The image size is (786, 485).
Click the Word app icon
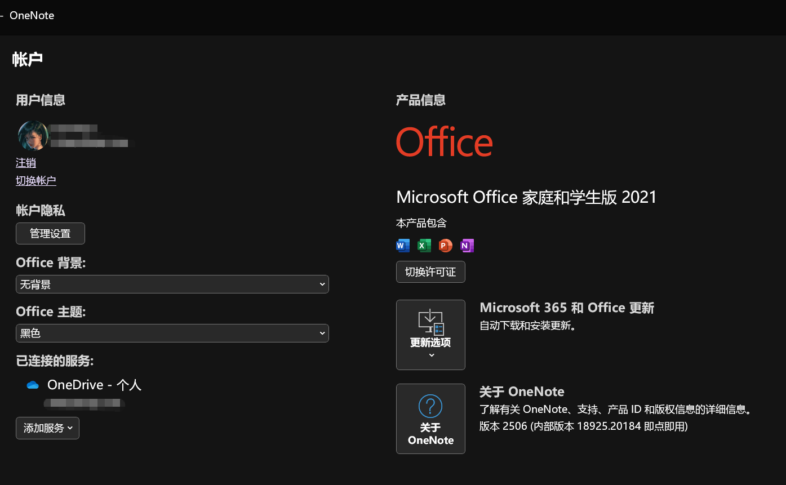pos(403,246)
